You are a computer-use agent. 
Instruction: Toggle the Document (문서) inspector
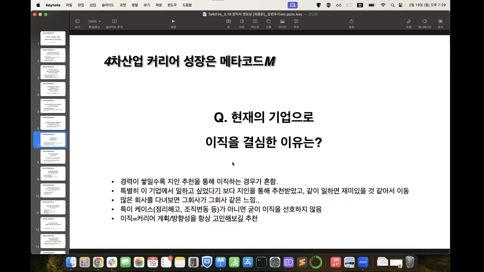tap(440, 21)
